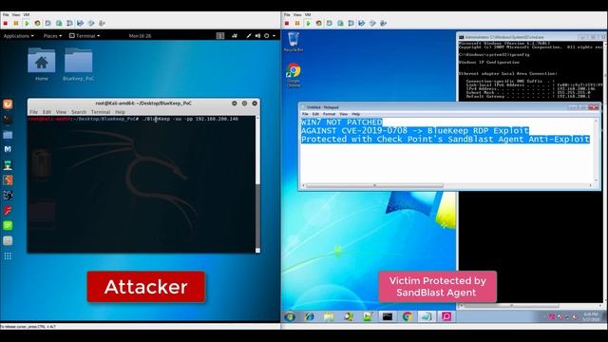Open the terminal icon in Kali dock
The image size is (608, 342).
point(8,119)
